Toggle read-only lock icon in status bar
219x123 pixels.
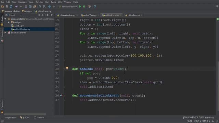point(213,121)
